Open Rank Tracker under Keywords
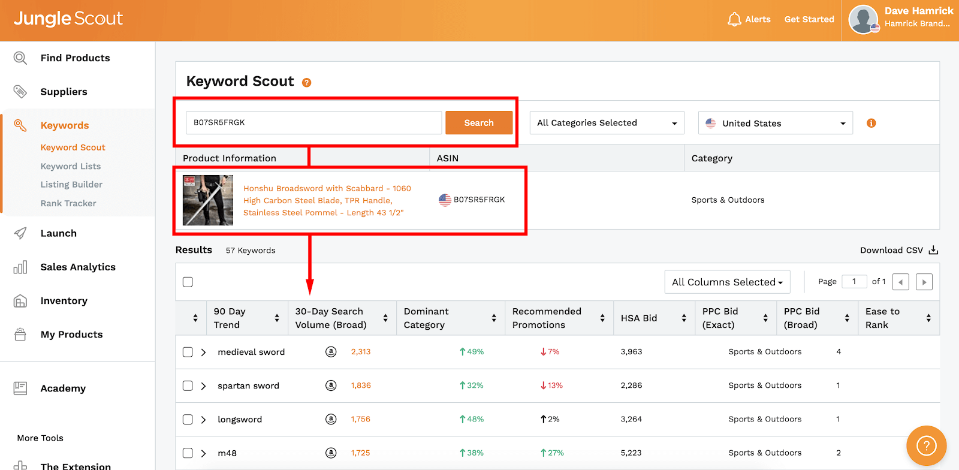The height and width of the screenshot is (470, 959). 68,203
